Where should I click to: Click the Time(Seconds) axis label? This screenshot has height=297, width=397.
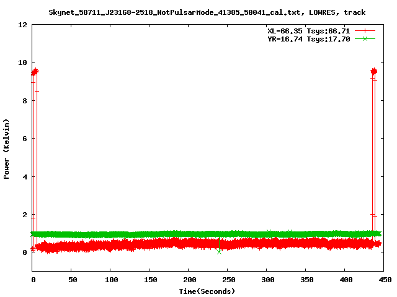pos(207,291)
